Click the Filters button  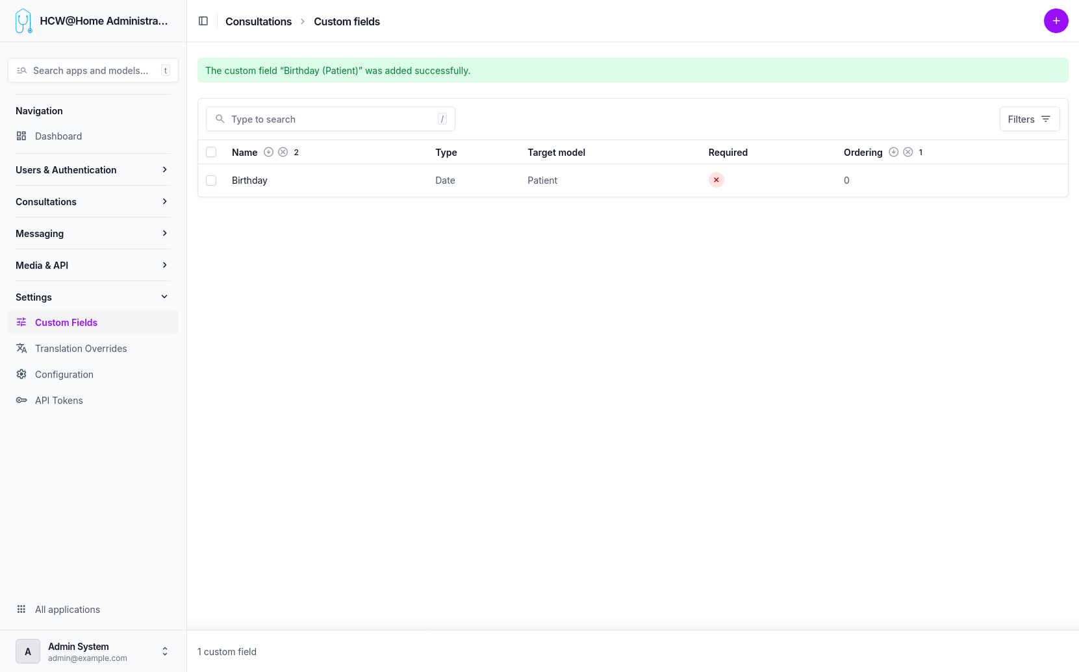coord(1029,119)
